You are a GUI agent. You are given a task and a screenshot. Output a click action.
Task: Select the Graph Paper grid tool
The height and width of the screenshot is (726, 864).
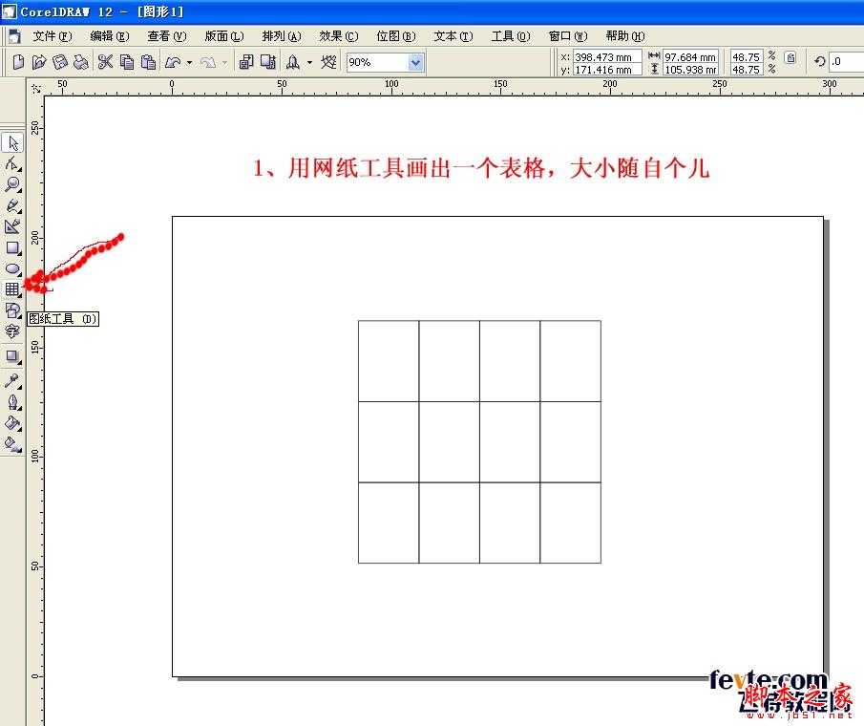(x=12, y=288)
